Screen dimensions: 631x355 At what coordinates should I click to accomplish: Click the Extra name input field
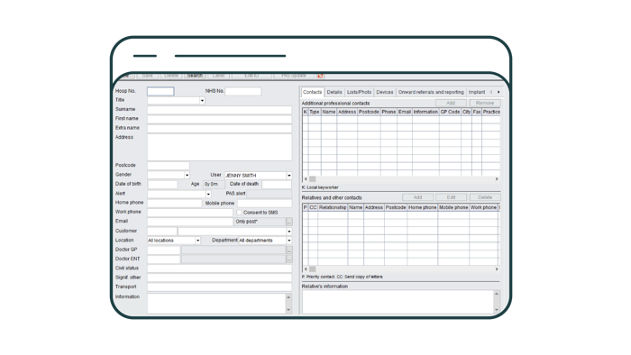[x=220, y=128]
